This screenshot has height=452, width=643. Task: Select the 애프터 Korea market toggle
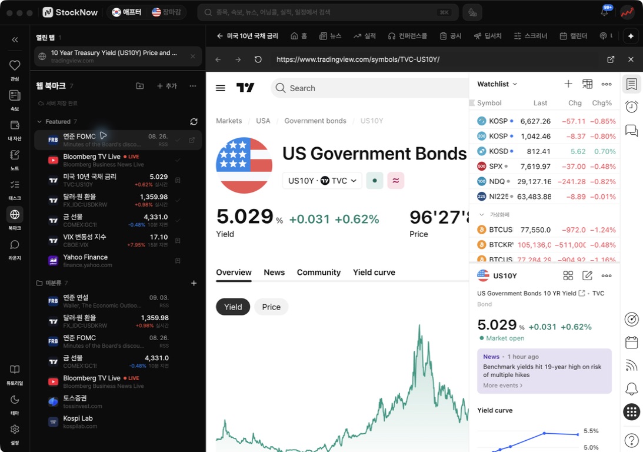[126, 12]
